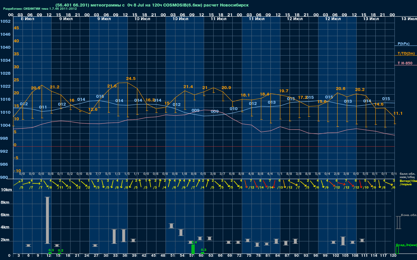This screenshot has height=260, width=417.
Task: Click forecast hour 96 on bottom axis
Action: click(x=315, y=256)
